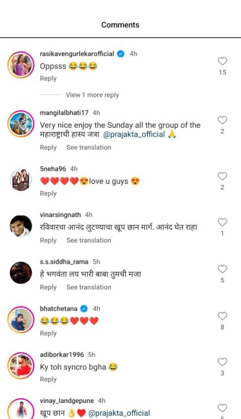Image resolution: width=241 pixels, height=419 pixels.
Task: Open 5neha96 username profile
Action: pos(53,169)
